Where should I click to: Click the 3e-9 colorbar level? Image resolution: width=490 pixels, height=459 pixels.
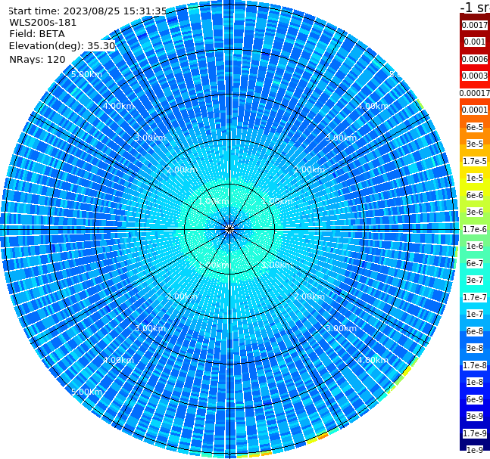coord(475,416)
